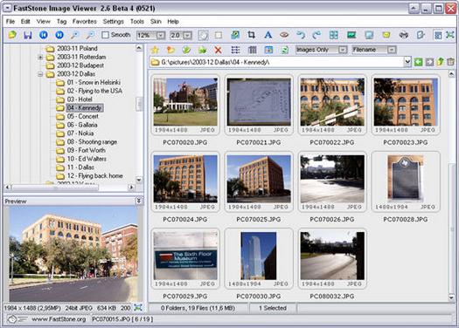Click the Save (floppy disk) icon
Screen dimensions: 459x328
click(28, 35)
